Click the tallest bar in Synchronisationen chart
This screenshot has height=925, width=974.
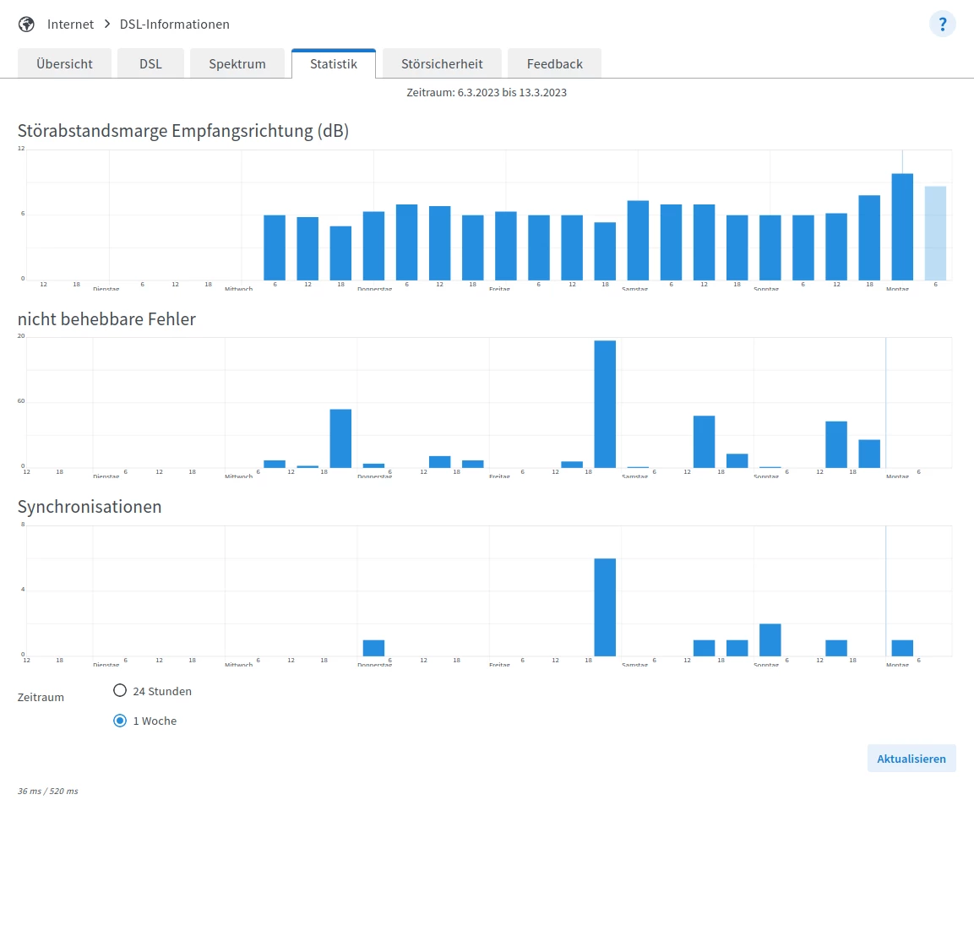point(605,607)
